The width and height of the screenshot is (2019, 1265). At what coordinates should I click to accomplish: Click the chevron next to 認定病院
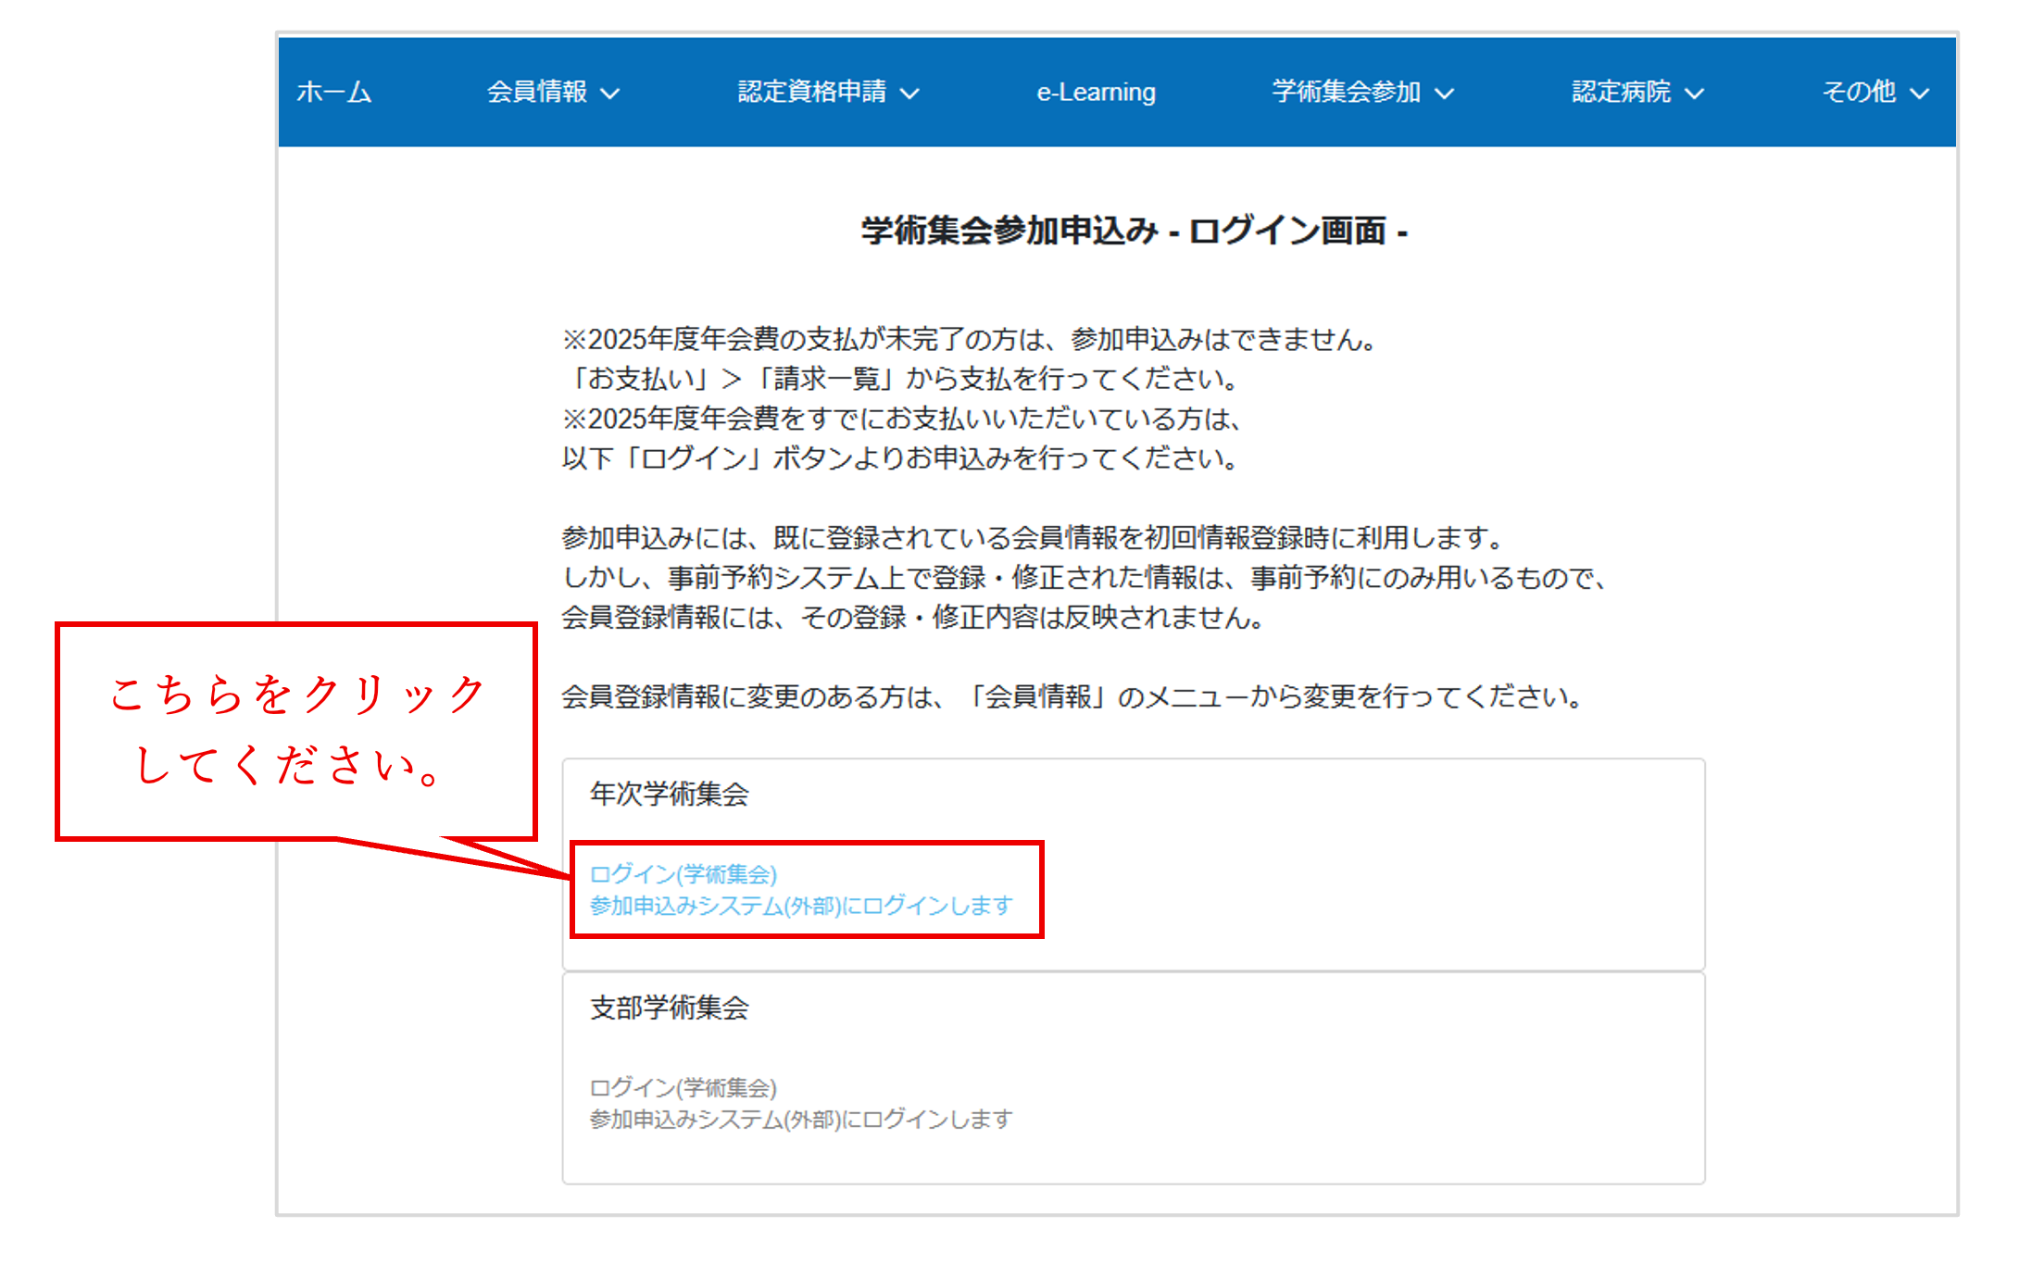[x=1695, y=94]
